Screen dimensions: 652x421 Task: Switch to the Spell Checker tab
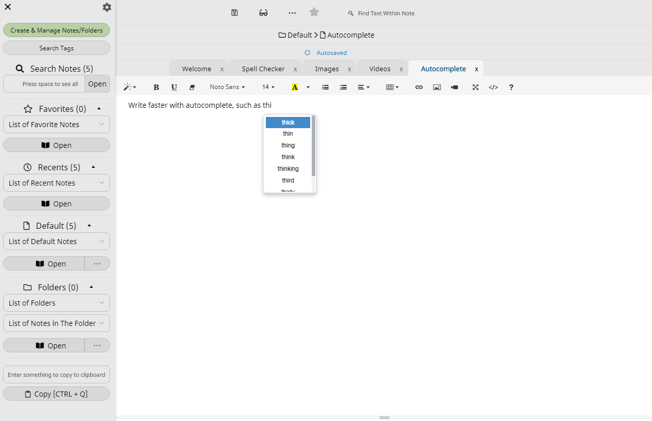pos(263,69)
